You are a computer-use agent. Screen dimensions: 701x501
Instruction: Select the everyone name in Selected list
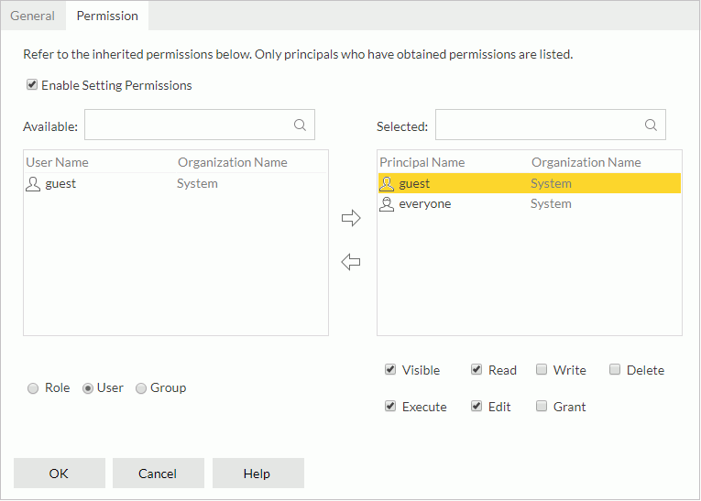coord(424,204)
